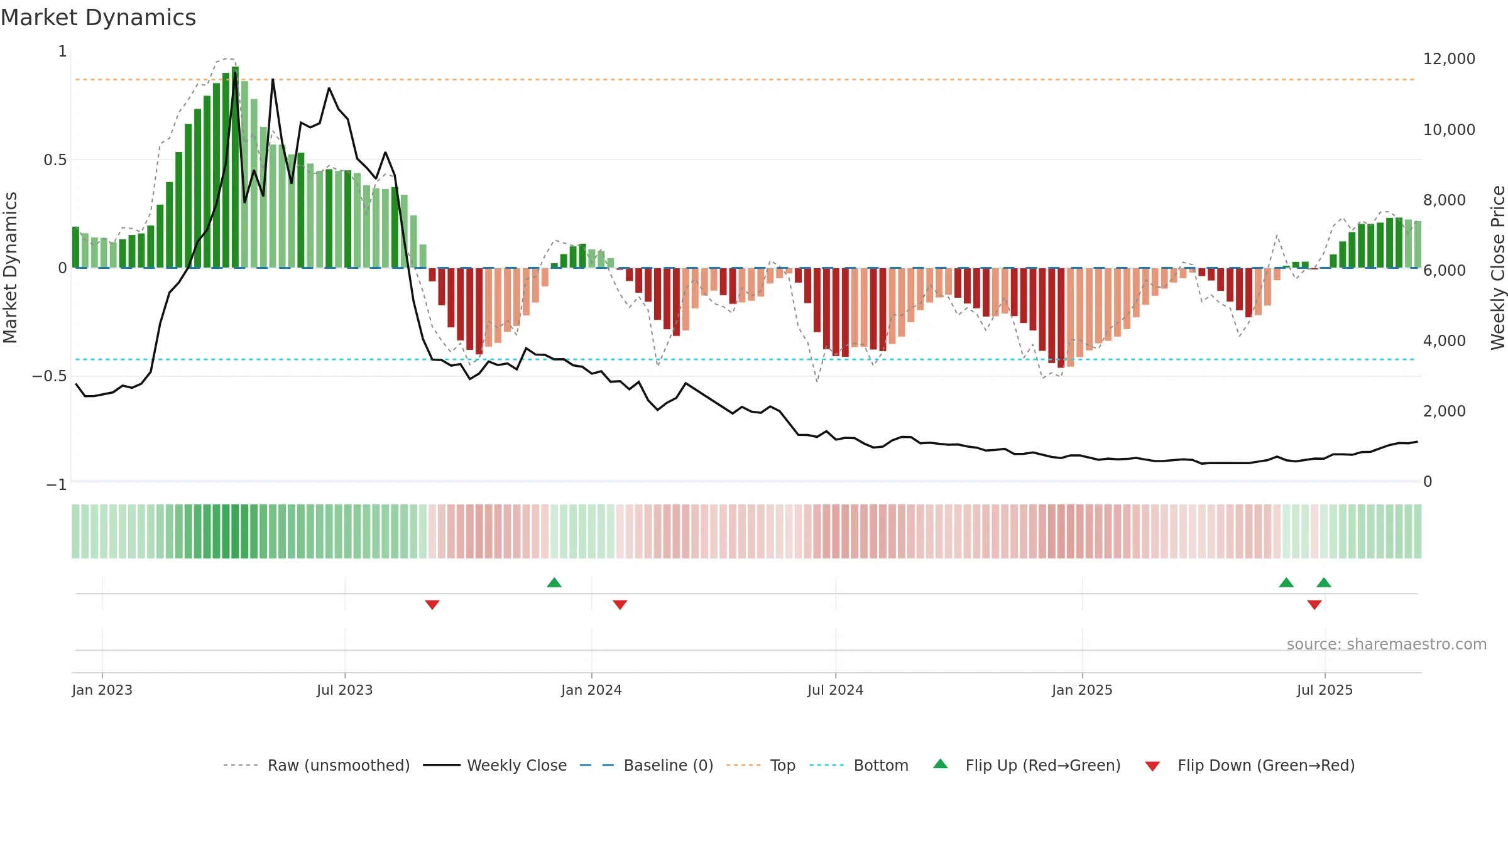Click the Jul 2024 x-axis label
The width and height of the screenshot is (1508, 848).
pyautogui.click(x=836, y=690)
